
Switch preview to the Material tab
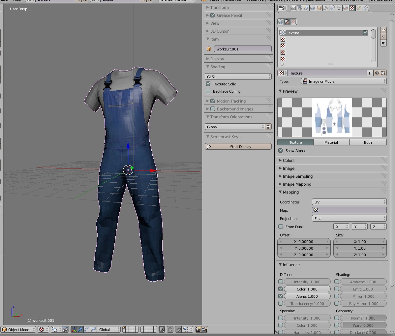[331, 142]
